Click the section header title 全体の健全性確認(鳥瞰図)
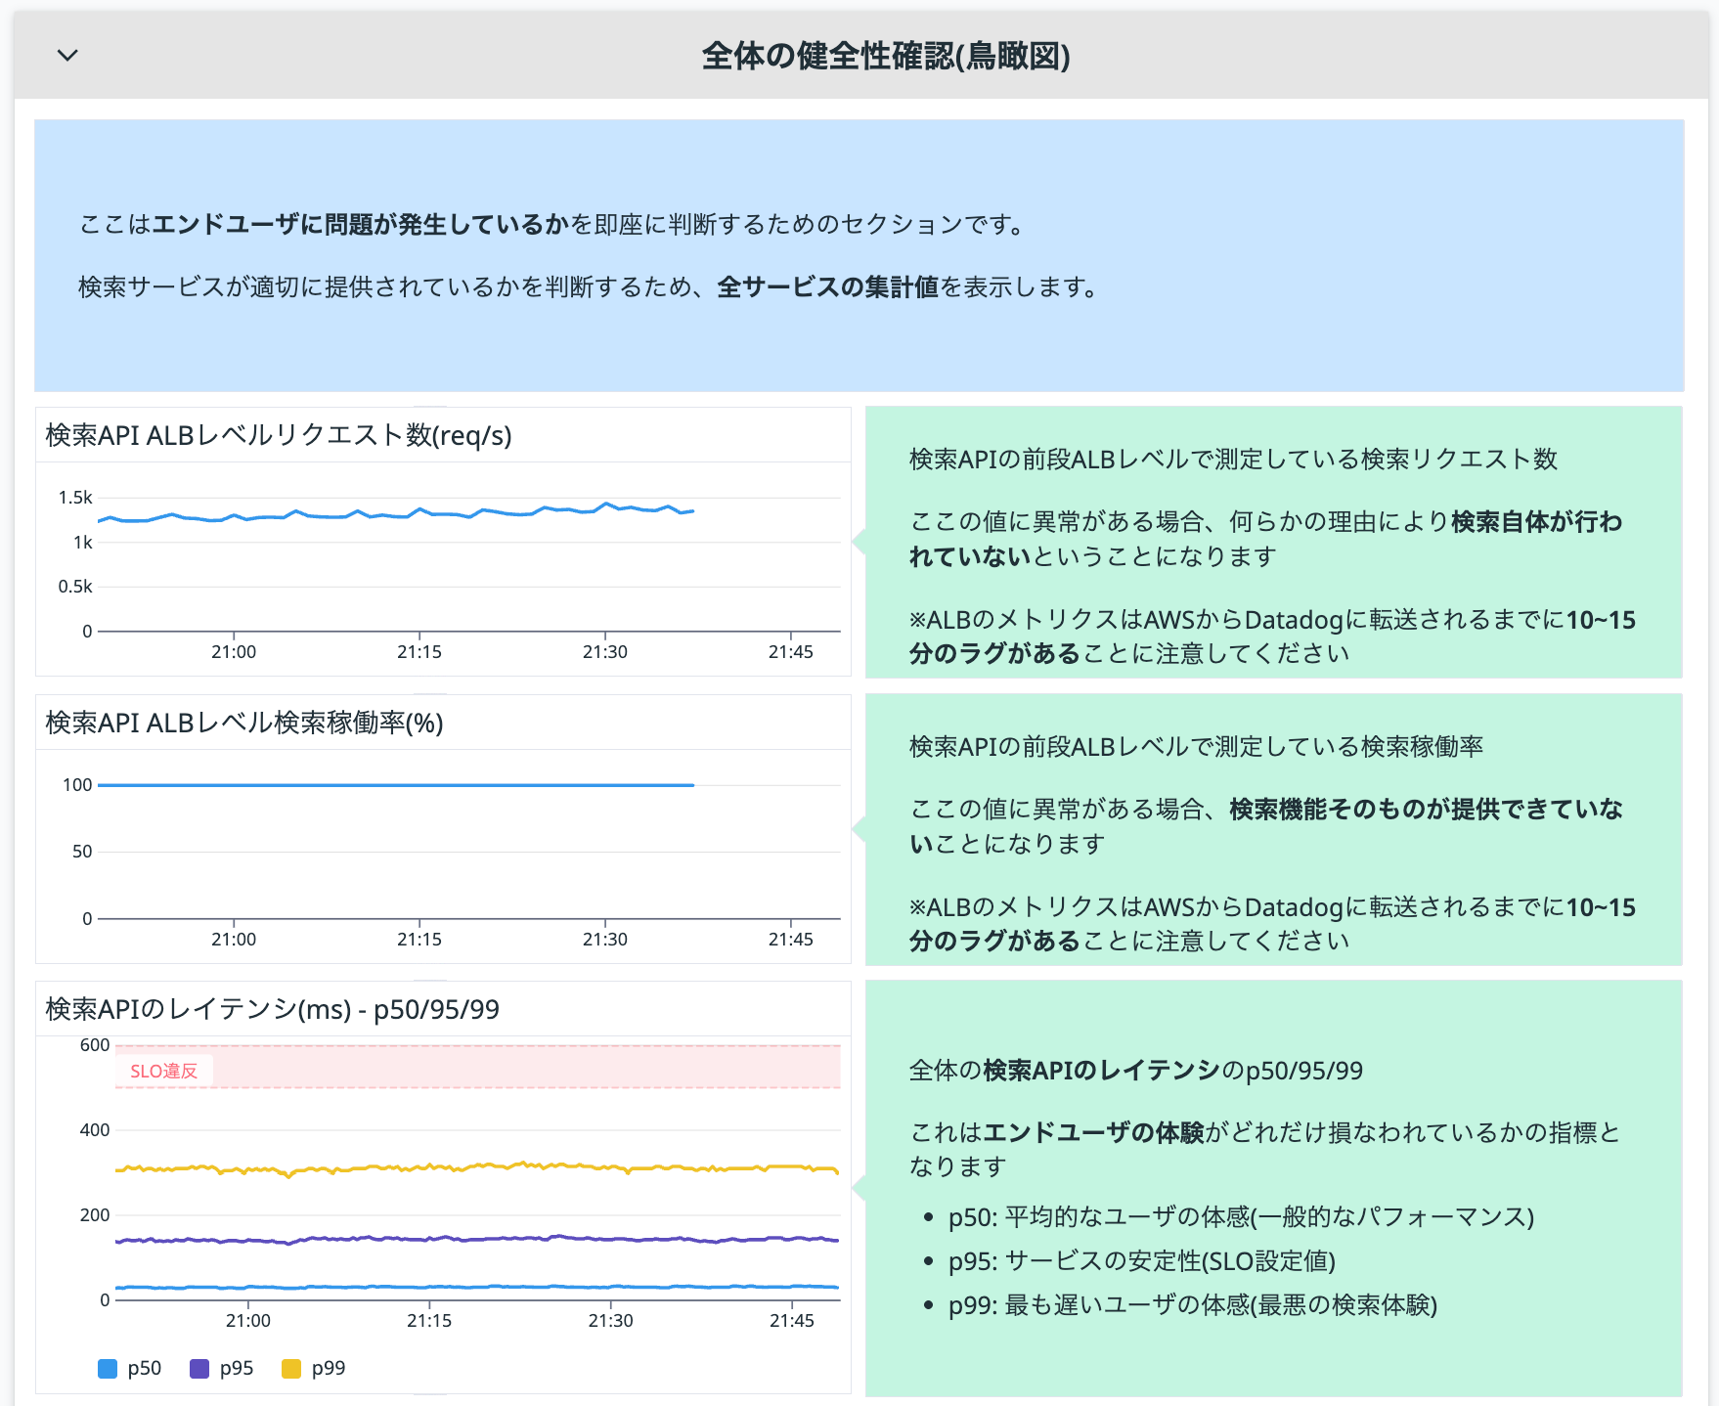Screen dimensions: 1719x1406 886,56
